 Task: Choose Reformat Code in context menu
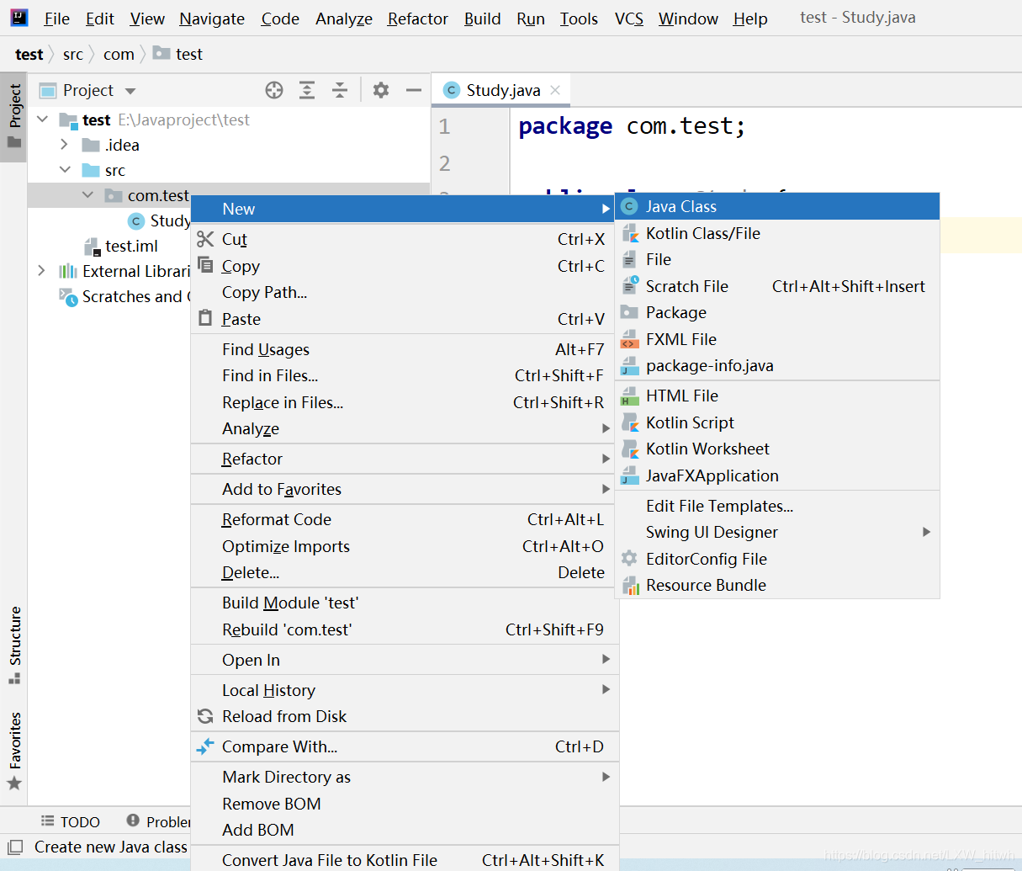[405, 519]
